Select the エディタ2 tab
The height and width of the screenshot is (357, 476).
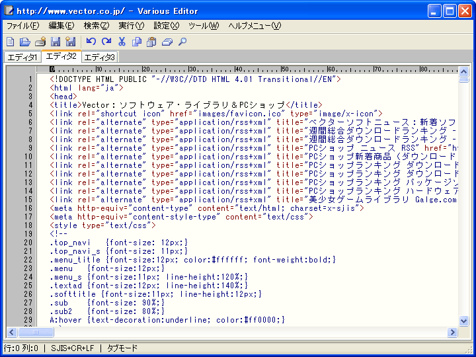point(61,56)
